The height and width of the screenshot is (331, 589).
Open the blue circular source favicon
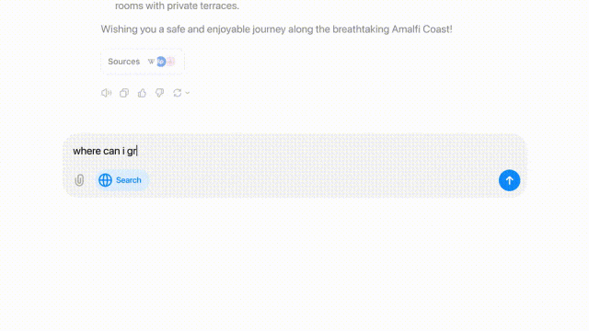[x=161, y=62]
